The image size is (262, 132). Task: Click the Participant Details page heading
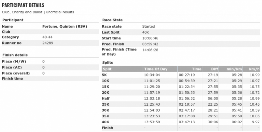(x=23, y=6)
